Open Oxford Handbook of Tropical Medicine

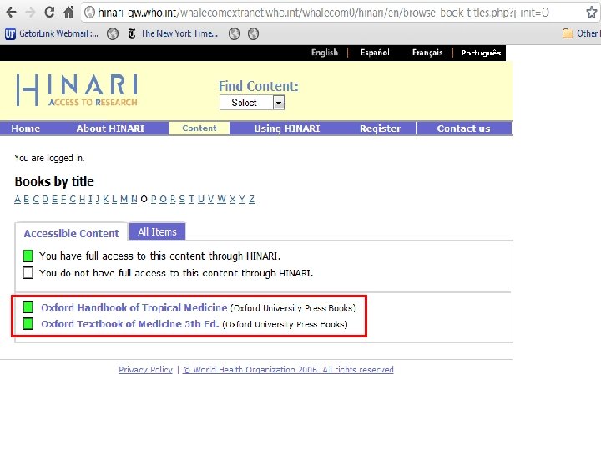click(134, 307)
